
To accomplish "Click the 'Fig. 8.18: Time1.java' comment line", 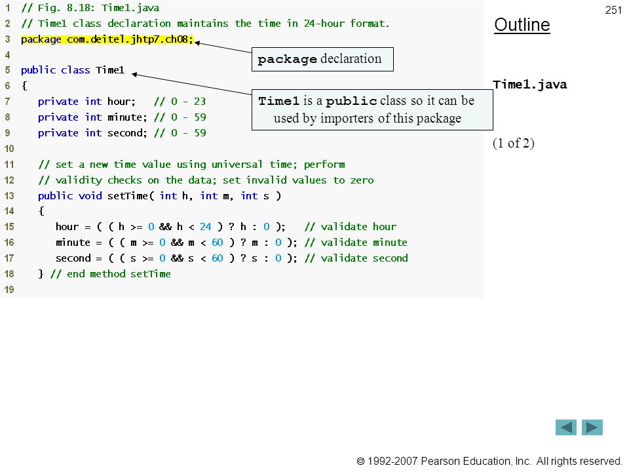I will tap(90, 8).
